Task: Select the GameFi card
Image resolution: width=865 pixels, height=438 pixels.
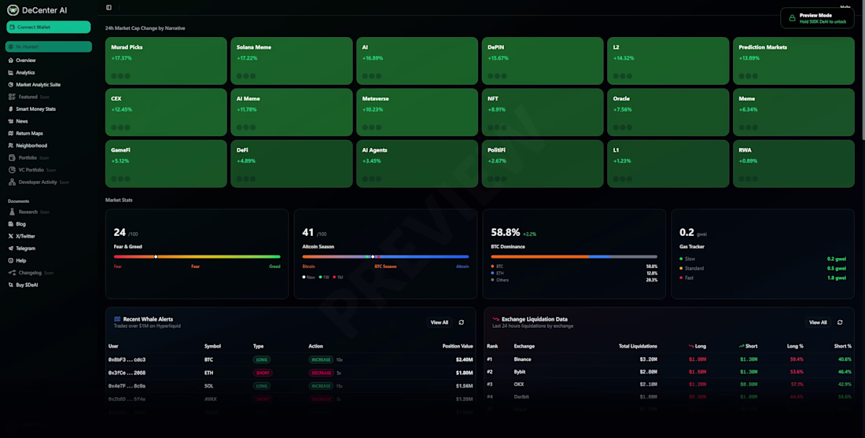Action: pyautogui.click(x=166, y=164)
